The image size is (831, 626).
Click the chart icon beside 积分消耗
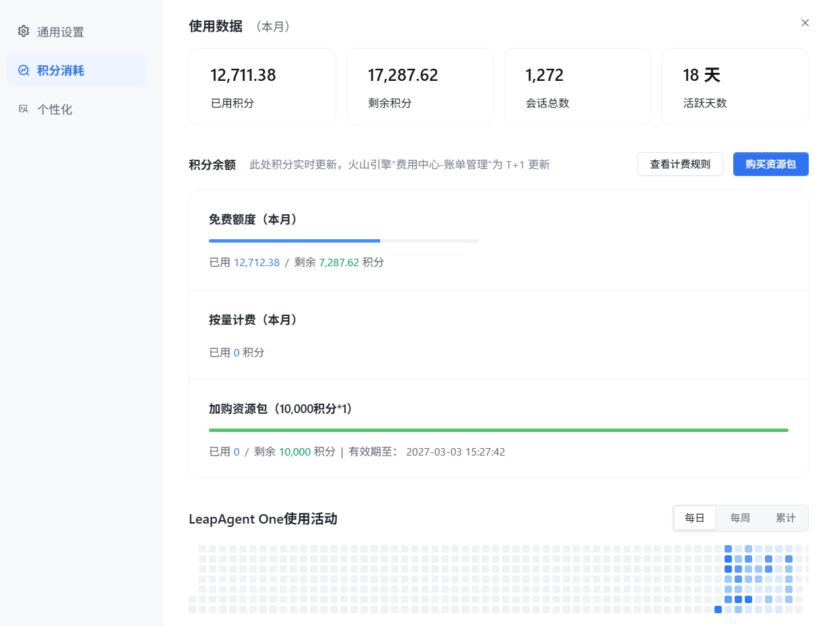click(x=24, y=70)
